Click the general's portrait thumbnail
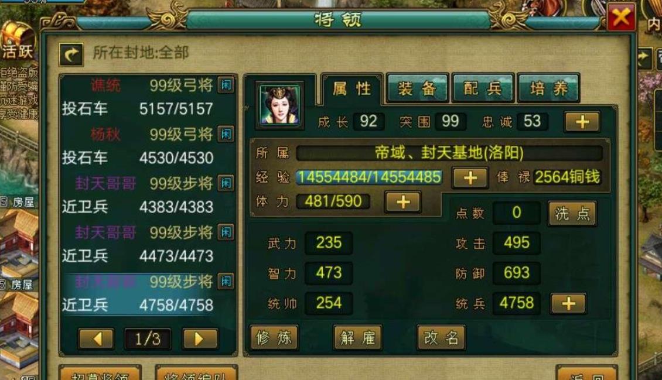The image size is (662, 380). [280, 105]
